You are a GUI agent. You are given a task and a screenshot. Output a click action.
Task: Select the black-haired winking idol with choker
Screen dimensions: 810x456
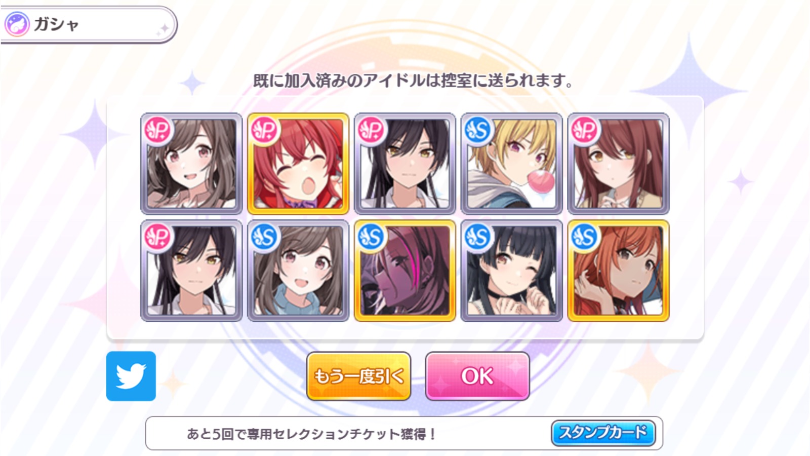coord(512,271)
